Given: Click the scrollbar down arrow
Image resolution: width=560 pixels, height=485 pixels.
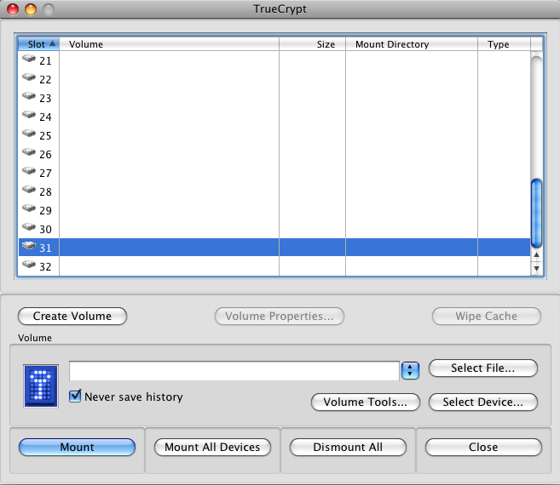Looking at the screenshot, I should [536, 269].
